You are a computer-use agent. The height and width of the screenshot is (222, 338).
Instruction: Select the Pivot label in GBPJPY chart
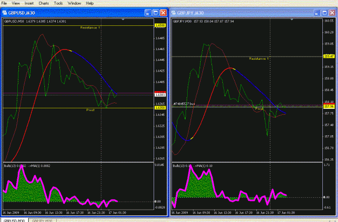coord(259,109)
